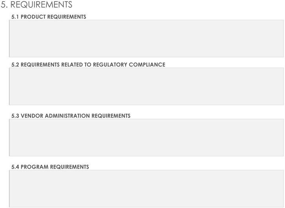Click inside the 5.4 Program Requirements text box
The width and height of the screenshot is (285, 208).
pos(146,188)
